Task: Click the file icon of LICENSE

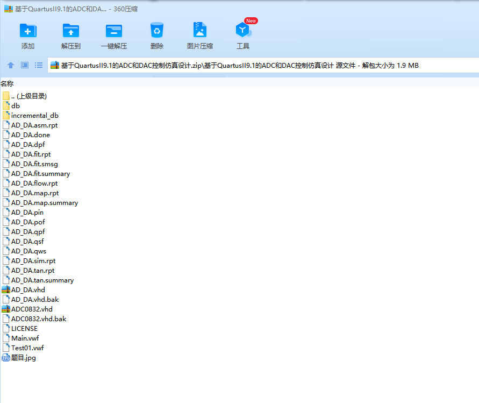Action: pyautogui.click(x=6, y=328)
